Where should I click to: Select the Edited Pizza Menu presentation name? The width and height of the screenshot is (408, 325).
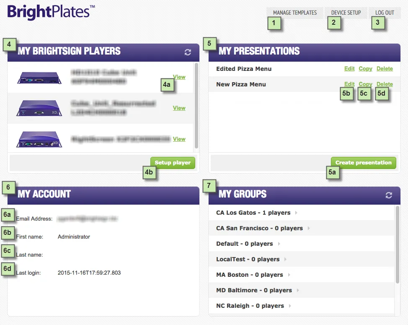coord(244,69)
